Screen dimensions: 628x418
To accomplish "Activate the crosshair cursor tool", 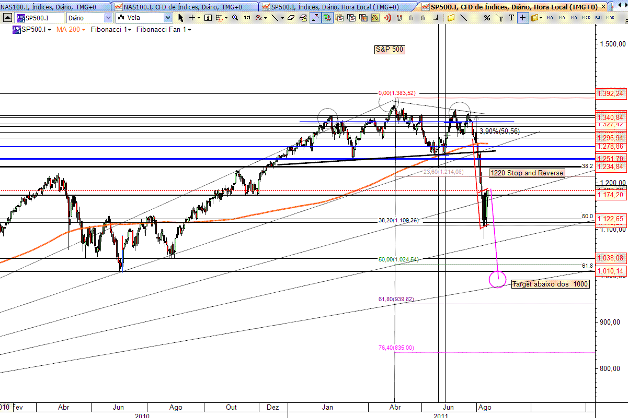I will point(192,17).
